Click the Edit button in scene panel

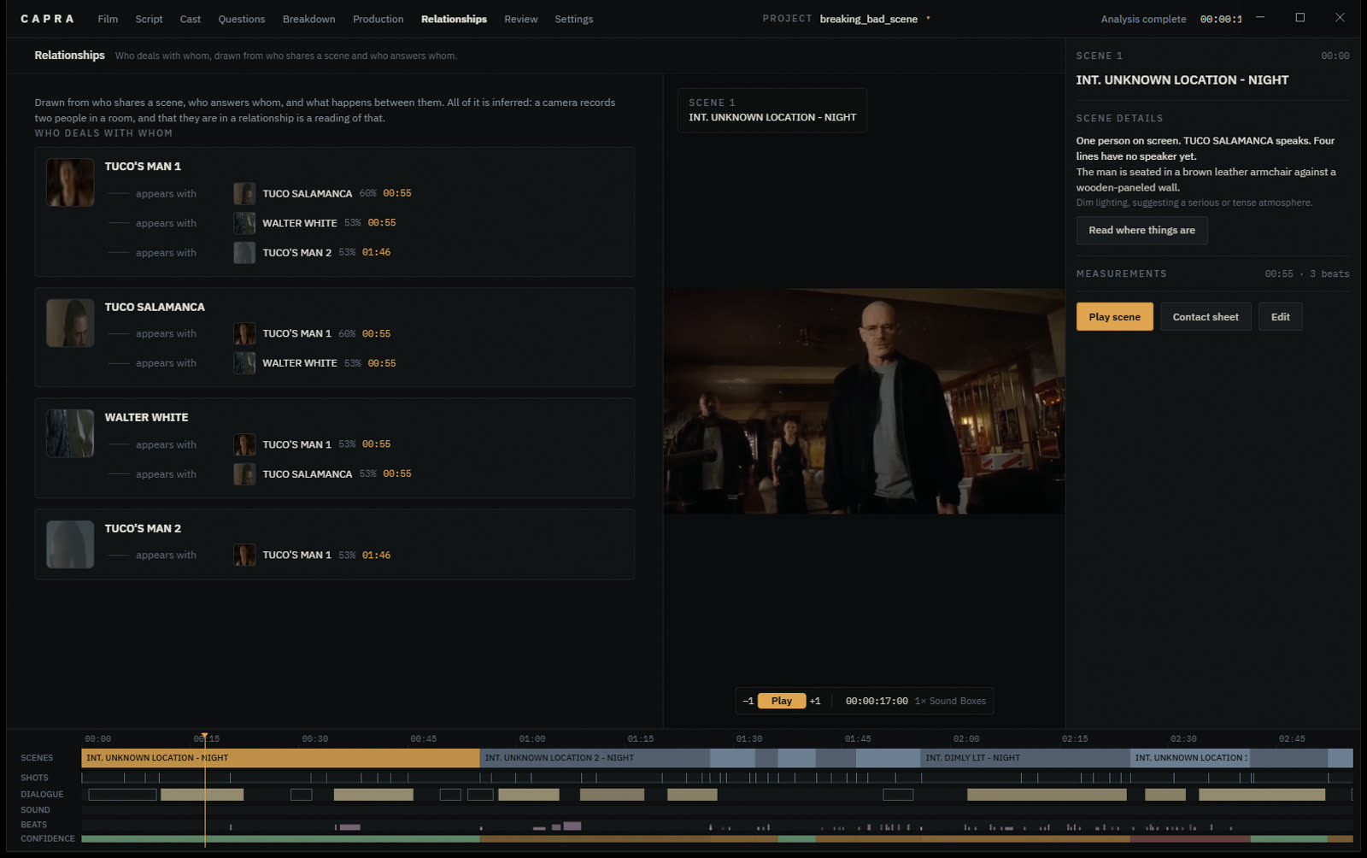1280,317
